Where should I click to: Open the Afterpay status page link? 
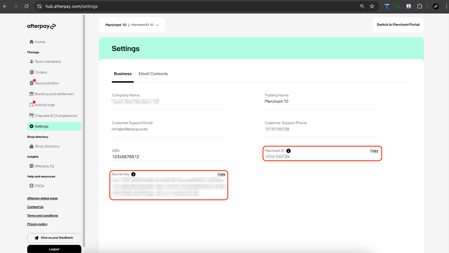42,198
